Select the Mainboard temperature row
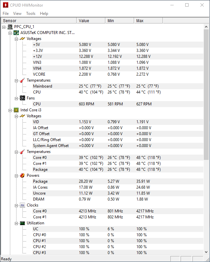 point(118,86)
